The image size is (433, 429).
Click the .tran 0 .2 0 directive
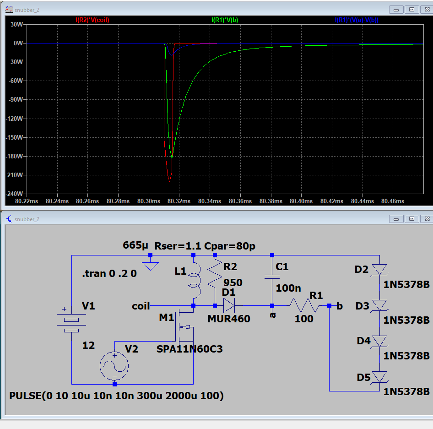109,274
